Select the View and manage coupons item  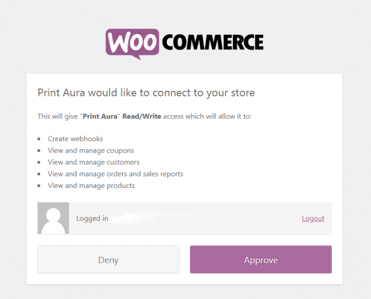[91, 150]
